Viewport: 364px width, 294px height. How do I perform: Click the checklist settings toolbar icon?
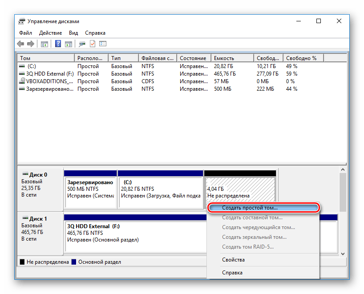(x=103, y=44)
